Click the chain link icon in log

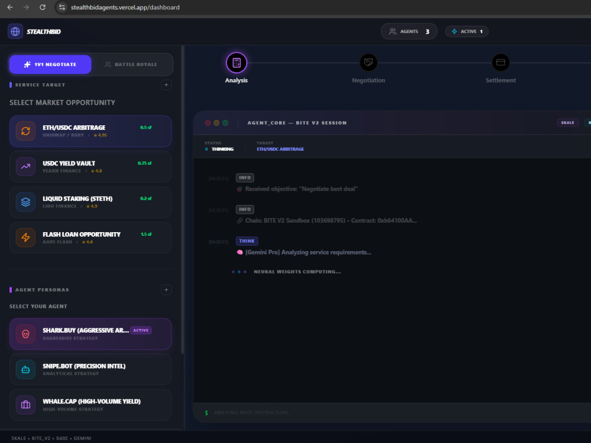[239, 221]
